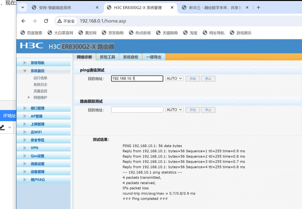302x209 pixels.
Task: Click the pen icon in left window
Action: (2, 127)
